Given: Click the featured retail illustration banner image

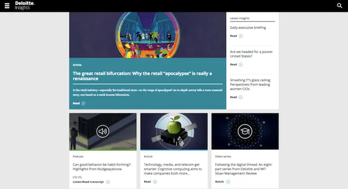Looking at the screenshot, I should pyautogui.click(x=148, y=35).
